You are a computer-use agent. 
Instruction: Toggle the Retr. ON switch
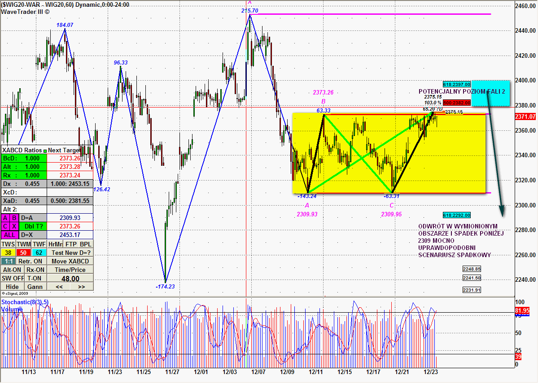tap(31, 261)
